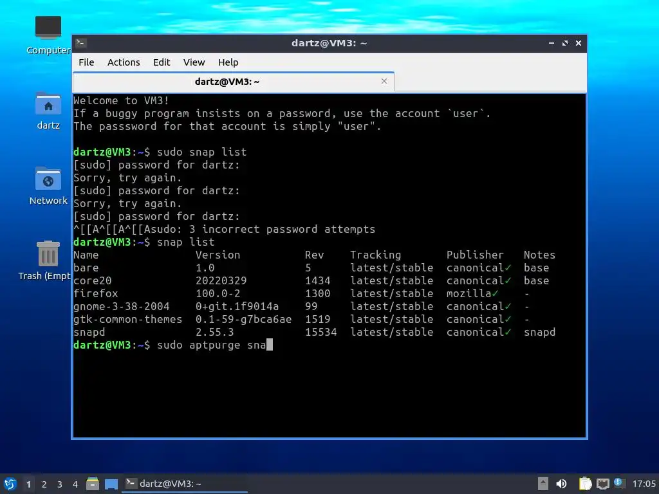The width and height of the screenshot is (659, 494).
Task: Click the 'firefox' snap name
Action: (96, 293)
